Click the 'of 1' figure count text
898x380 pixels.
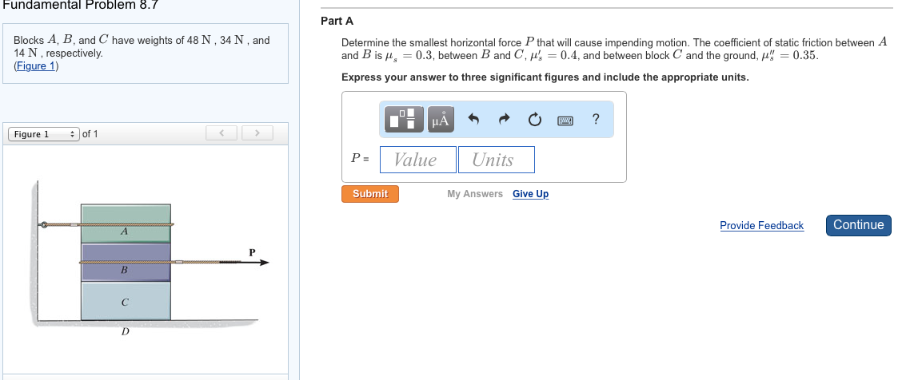pos(90,134)
